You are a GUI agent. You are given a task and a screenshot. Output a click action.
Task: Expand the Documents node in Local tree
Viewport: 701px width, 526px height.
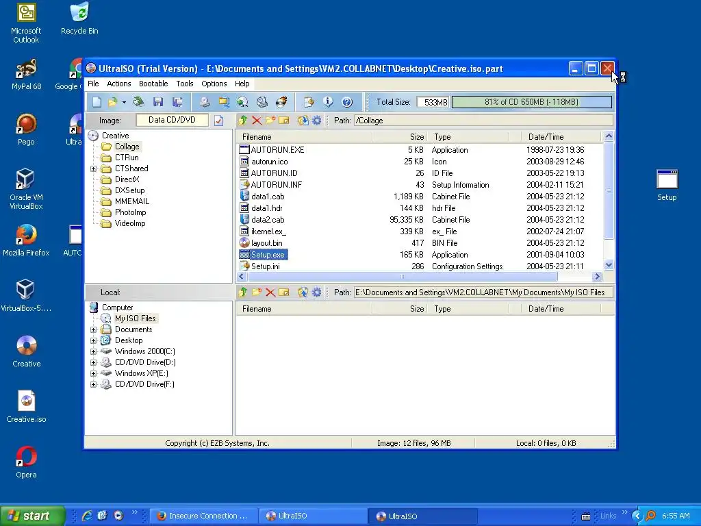pos(93,329)
